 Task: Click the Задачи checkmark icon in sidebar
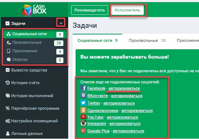click(x=7, y=23)
